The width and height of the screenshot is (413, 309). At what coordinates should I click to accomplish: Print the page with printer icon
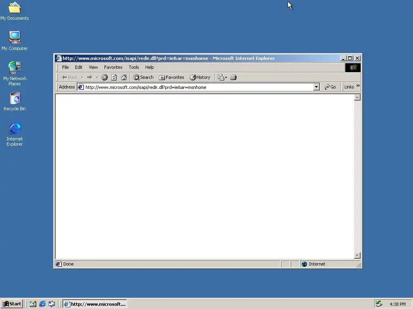234,77
